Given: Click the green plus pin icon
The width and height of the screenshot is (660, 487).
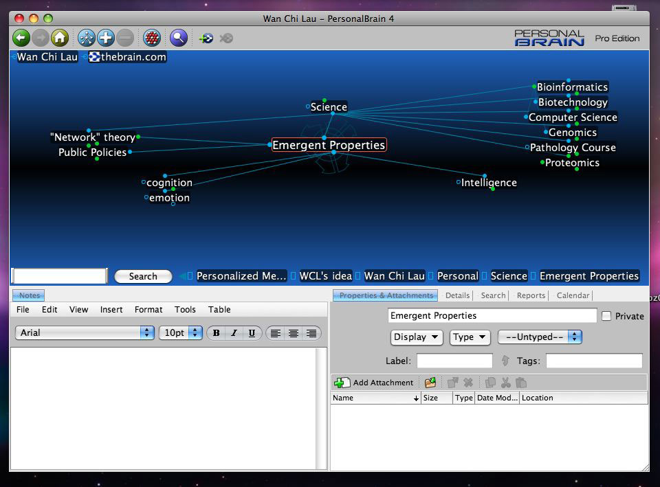Looking at the screenshot, I should click(206, 38).
